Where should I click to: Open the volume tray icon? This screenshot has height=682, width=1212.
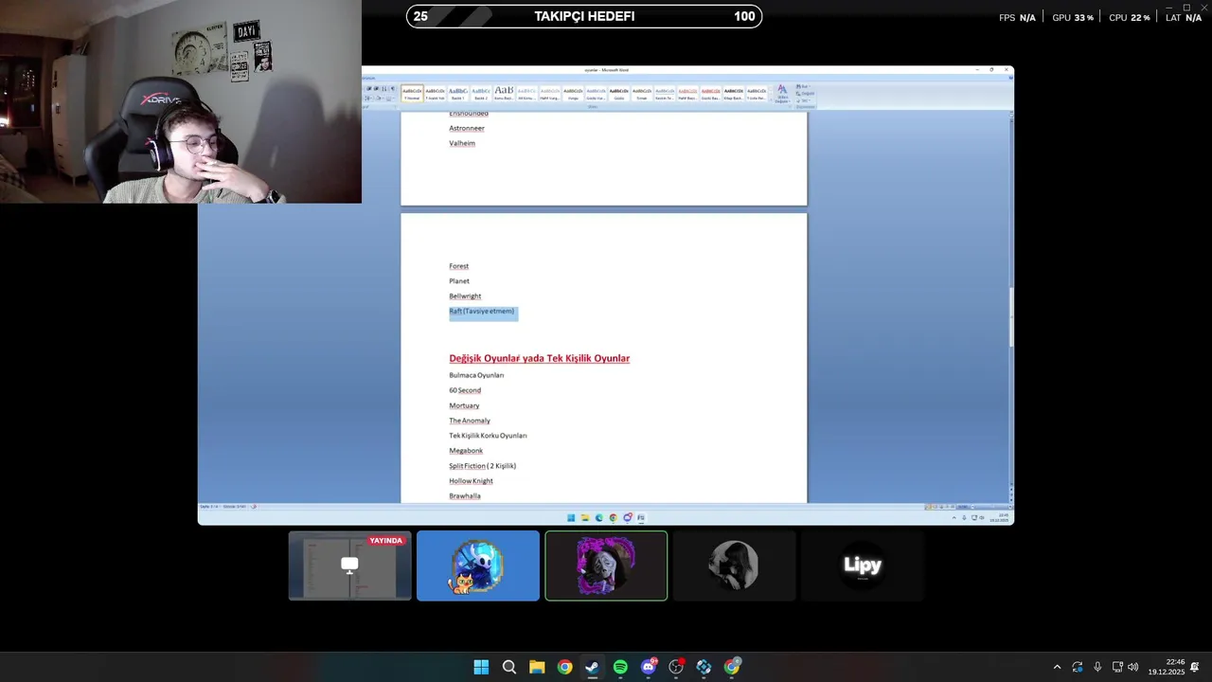(1133, 667)
